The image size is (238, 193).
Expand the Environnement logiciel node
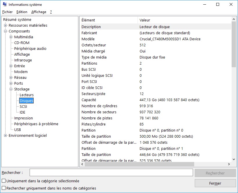pos(6,136)
